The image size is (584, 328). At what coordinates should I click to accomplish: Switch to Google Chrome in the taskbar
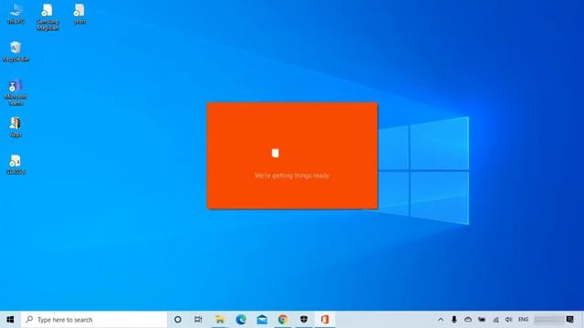[x=283, y=320]
